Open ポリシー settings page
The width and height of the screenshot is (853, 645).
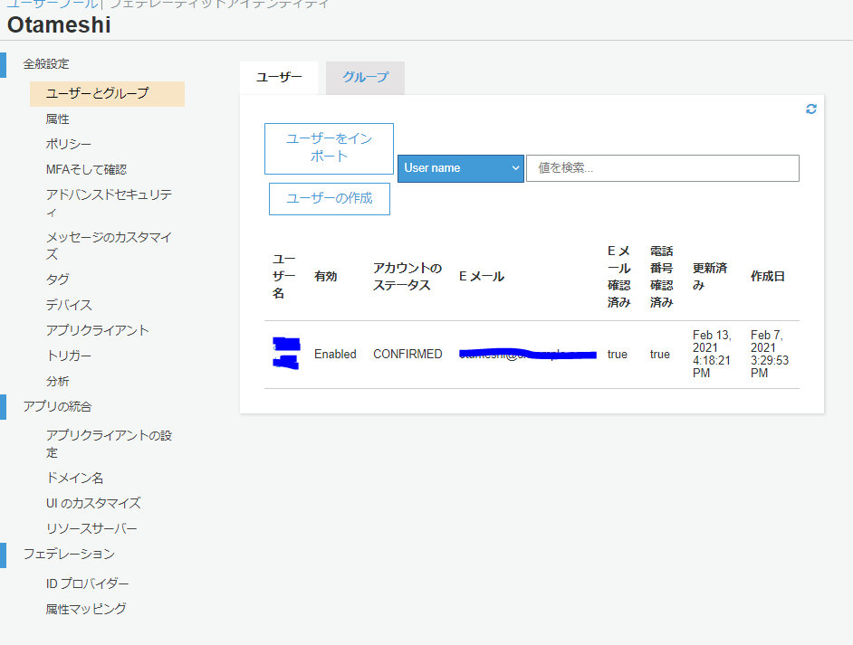(69, 144)
